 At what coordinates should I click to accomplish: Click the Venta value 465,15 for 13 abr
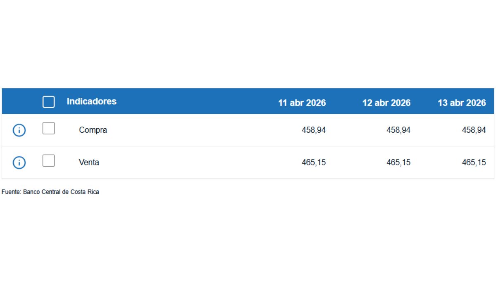coord(474,162)
